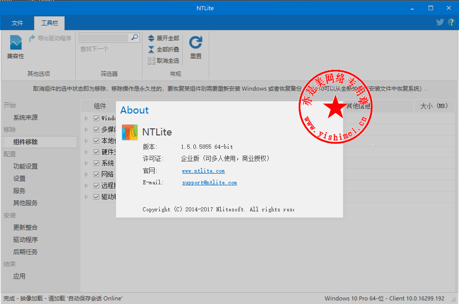The height and width of the screenshot is (304, 459).
Task: Click the 取消全选 deselect all icon
Action: click(151, 61)
